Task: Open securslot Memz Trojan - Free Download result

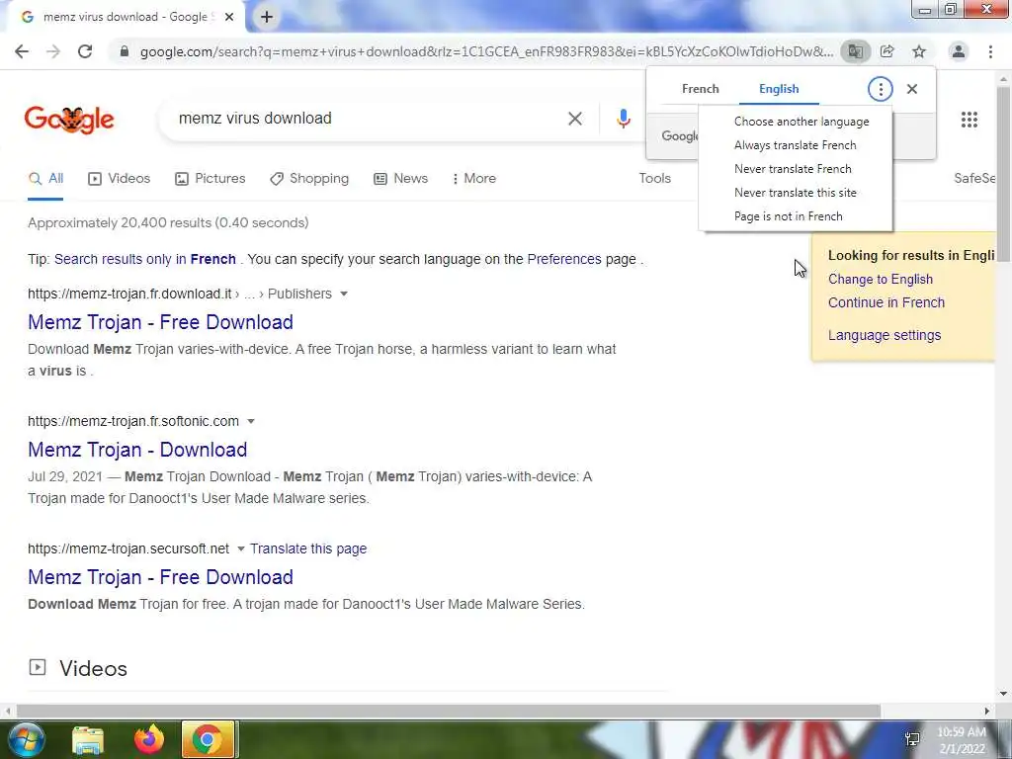Action: click(161, 577)
